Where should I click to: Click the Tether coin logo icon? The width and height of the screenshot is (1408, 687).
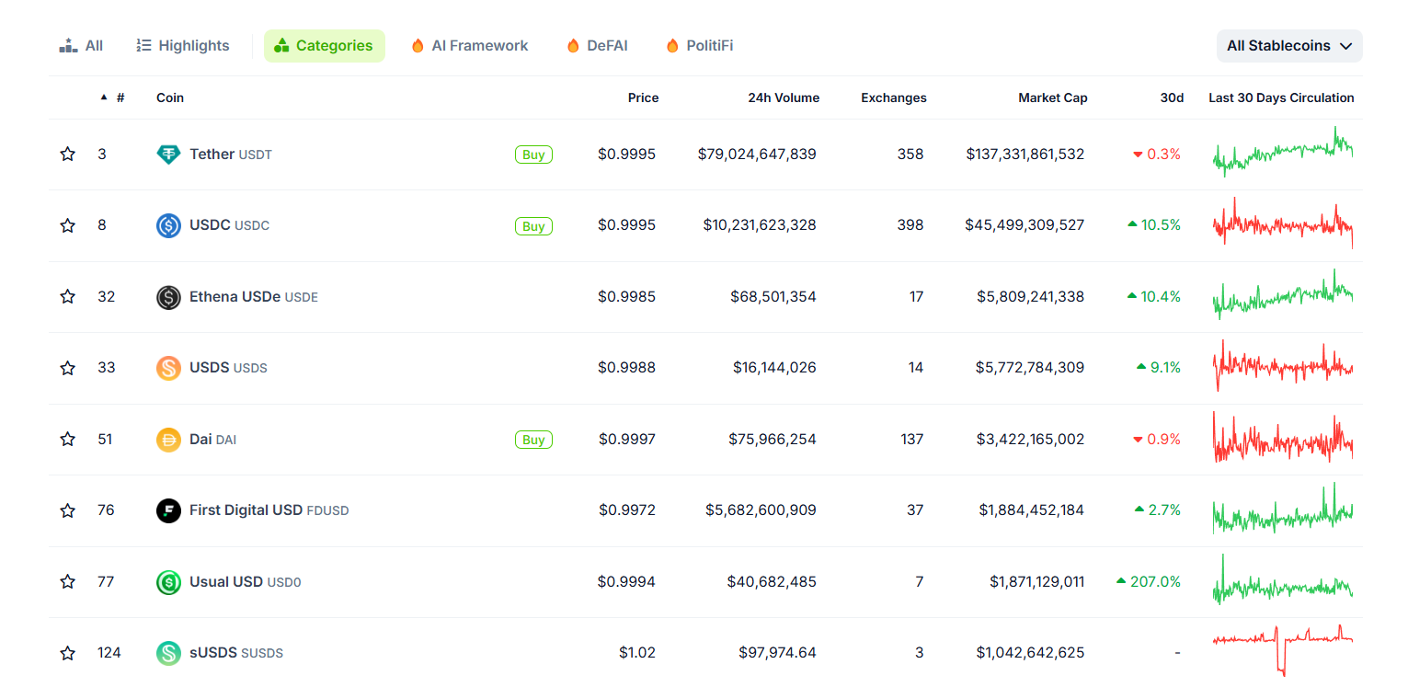(x=168, y=155)
